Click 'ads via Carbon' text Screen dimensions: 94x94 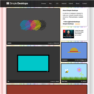78,35
